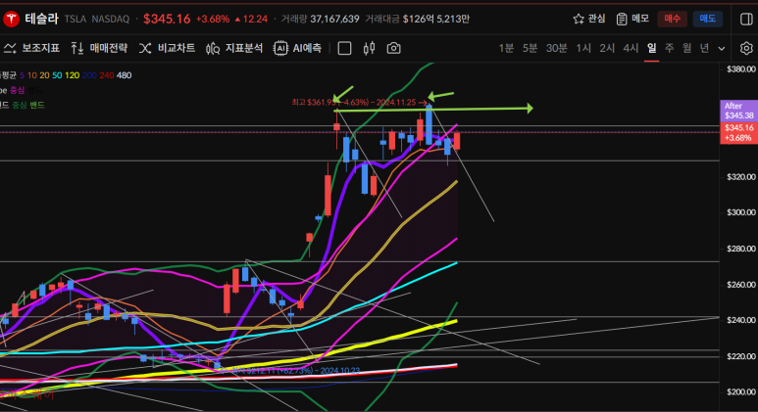Toggle the right side panel icon
Screen dimensions: 758x412
click(x=746, y=19)
